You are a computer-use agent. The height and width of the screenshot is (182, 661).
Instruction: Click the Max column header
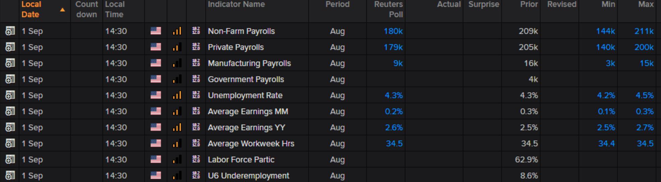click(x=646, y=4)
